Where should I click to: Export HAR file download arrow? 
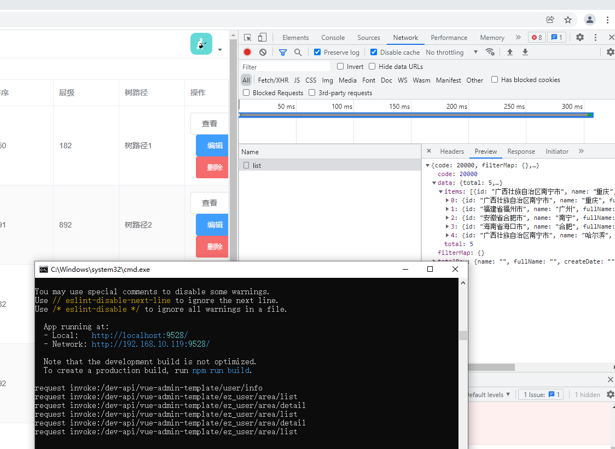(x=525, y=52)
